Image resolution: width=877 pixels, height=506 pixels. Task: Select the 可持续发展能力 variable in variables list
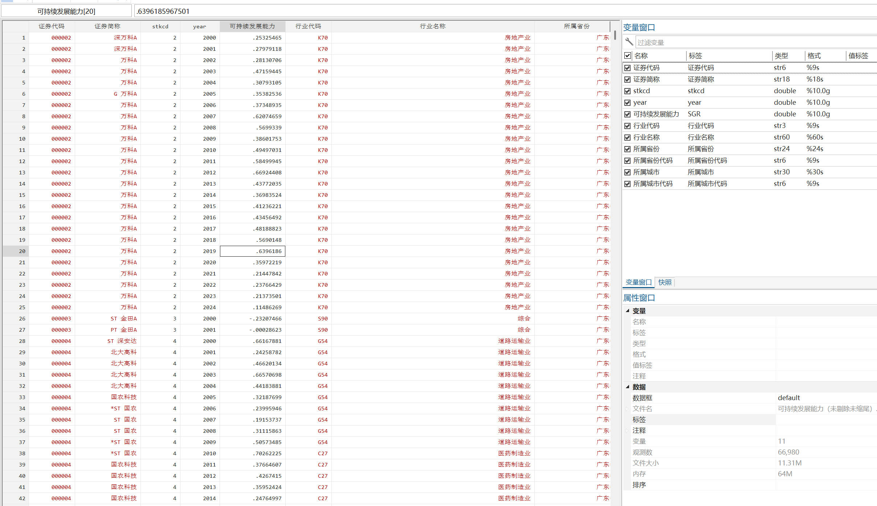tap(656, 114)
